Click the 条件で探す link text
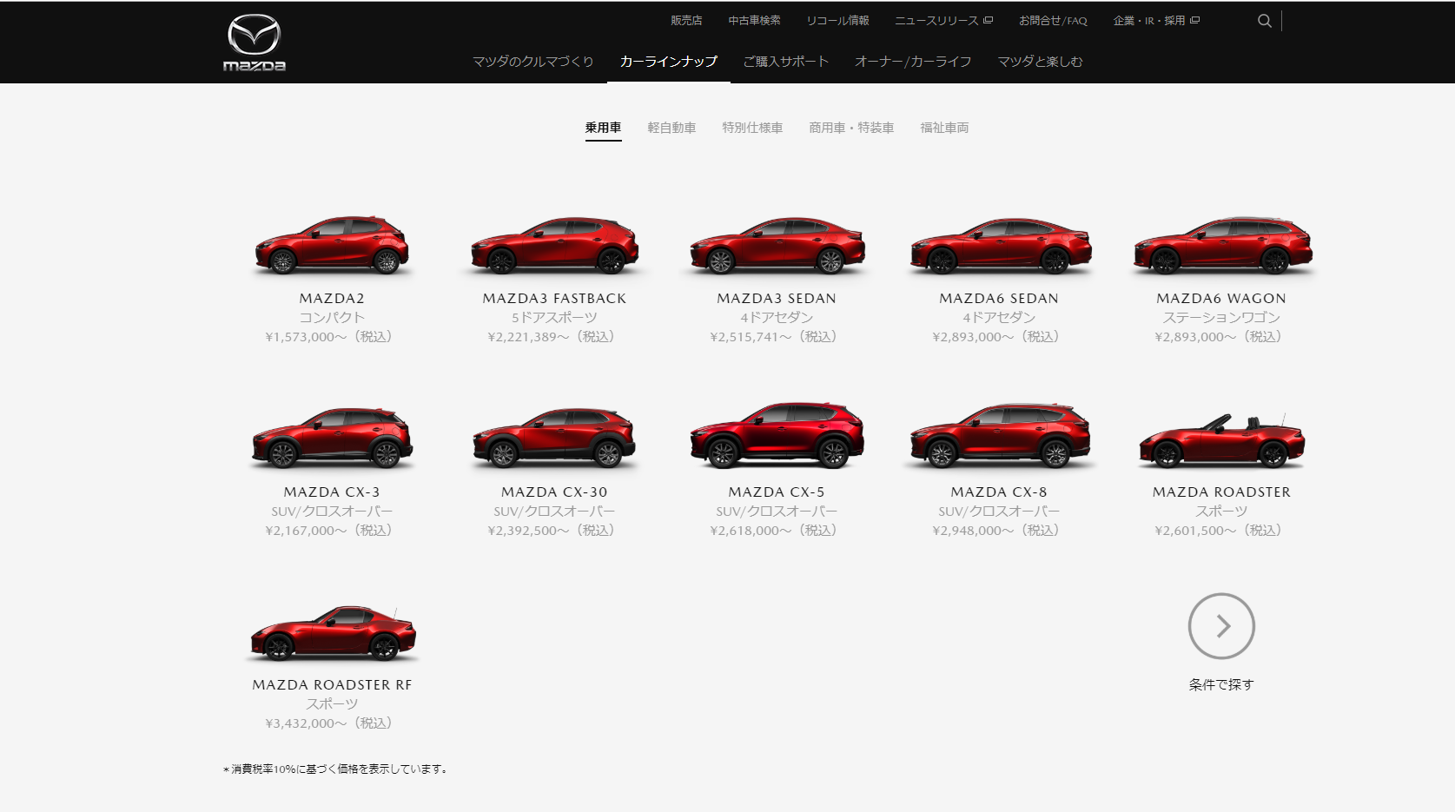 click(1221, 685)
